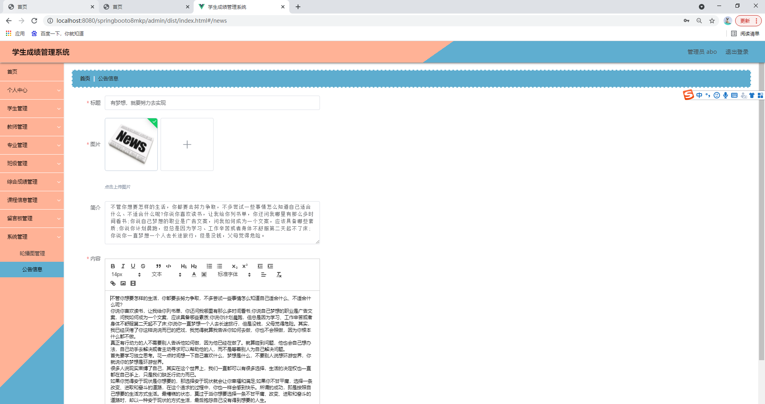Click the 退出登录 logout link
765x404 pixels.
737,52
